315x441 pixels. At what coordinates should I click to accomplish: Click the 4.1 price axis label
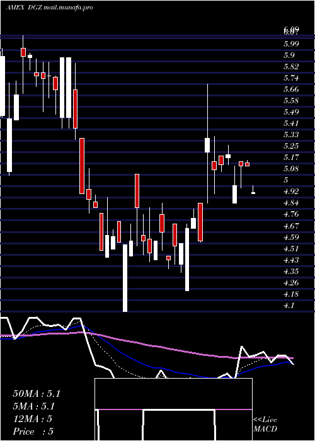point(289,306)
